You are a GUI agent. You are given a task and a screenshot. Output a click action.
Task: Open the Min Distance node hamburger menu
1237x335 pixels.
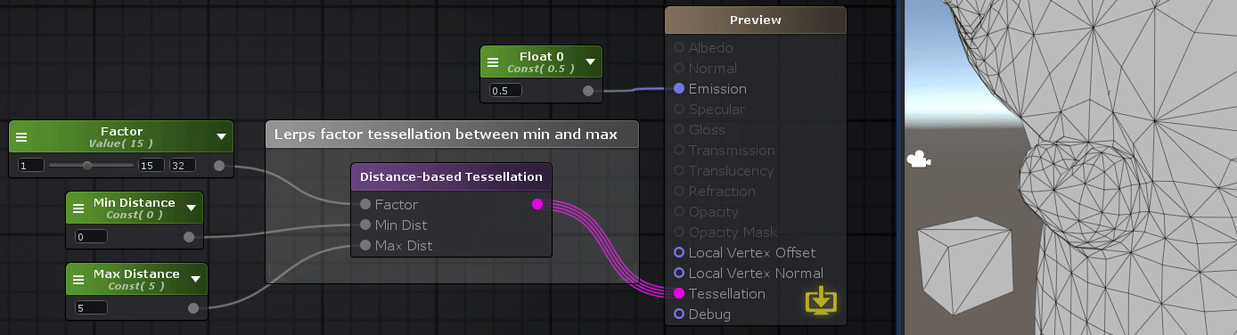click(x=78, y=208)
